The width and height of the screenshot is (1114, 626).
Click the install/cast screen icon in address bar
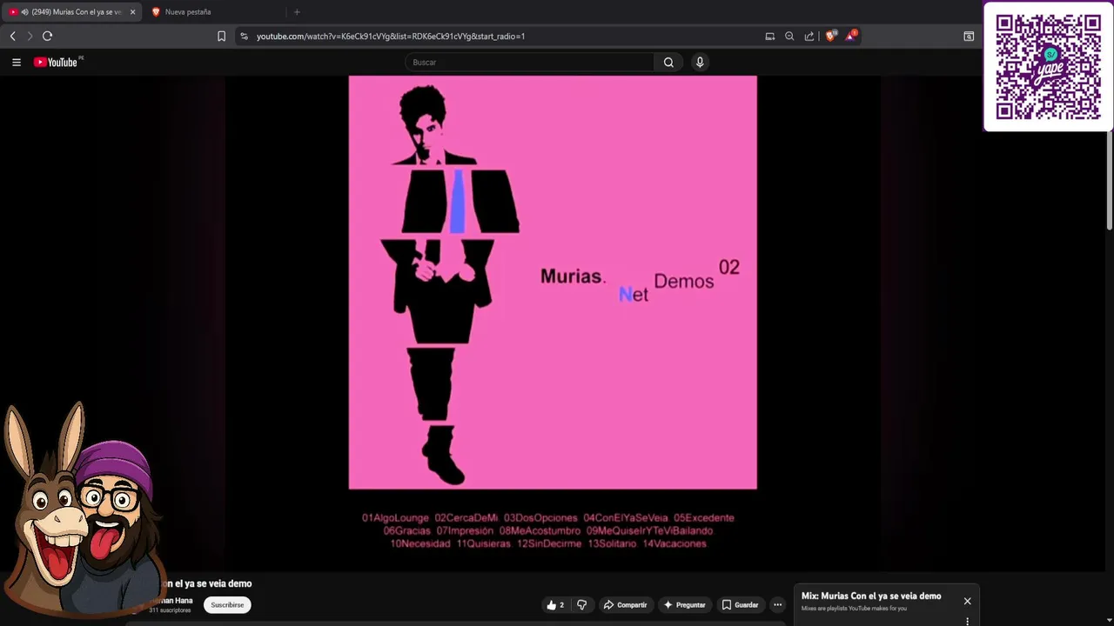pyautogui.click(x=770, y=37)
